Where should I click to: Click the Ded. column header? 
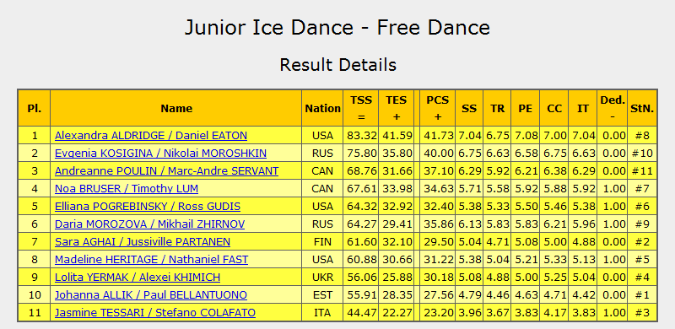[x=613, y=108]
